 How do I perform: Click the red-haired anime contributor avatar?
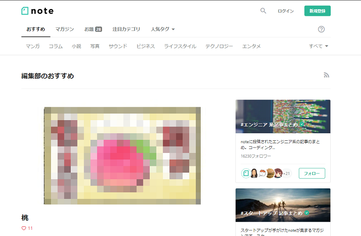coord(278,173)
